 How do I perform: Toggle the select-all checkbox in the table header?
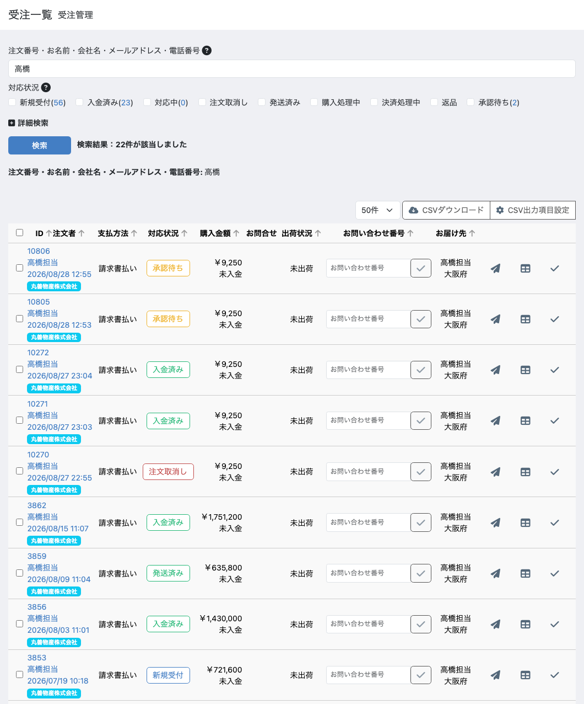pos(19,233)
